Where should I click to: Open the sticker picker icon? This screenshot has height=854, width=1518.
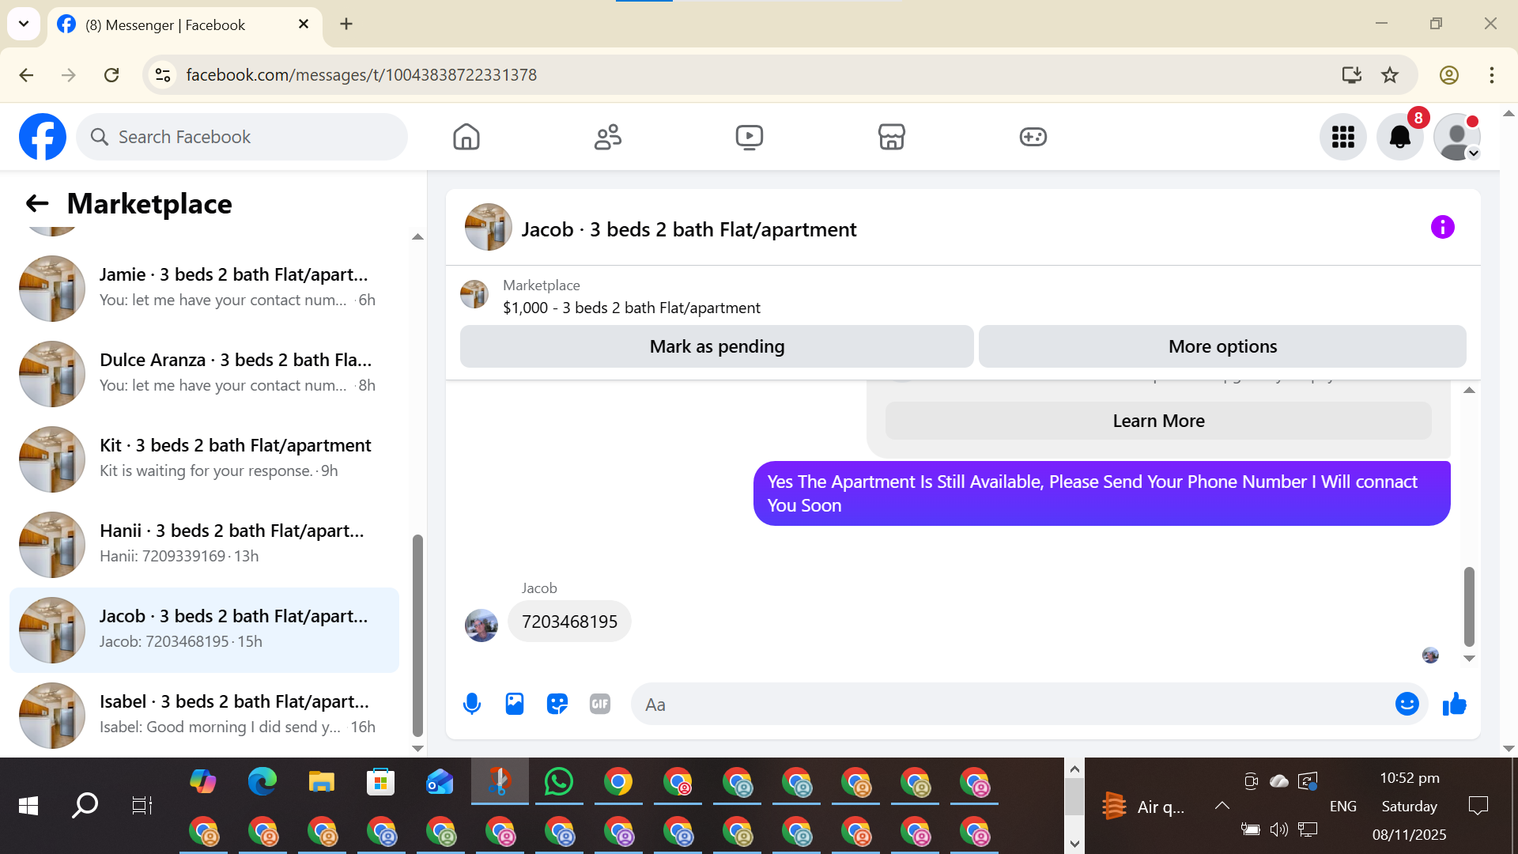pyautogui.click(x=557, y=704)
